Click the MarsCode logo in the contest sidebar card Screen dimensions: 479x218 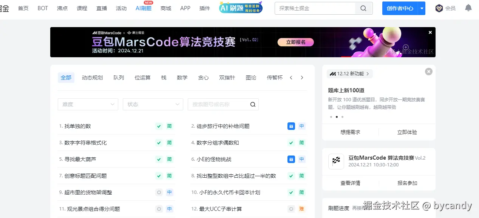click(x=336, y=162)
